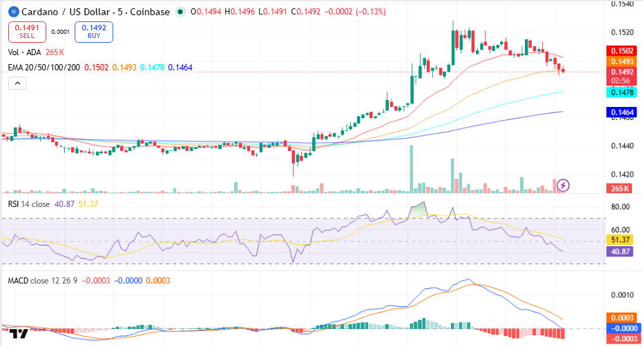
Task: Click the orange 0.1493 EMA price tag
Action: 622,61
